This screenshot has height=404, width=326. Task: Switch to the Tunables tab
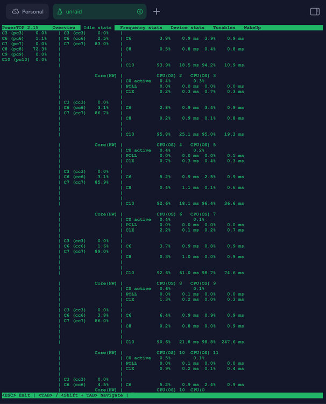224,27
